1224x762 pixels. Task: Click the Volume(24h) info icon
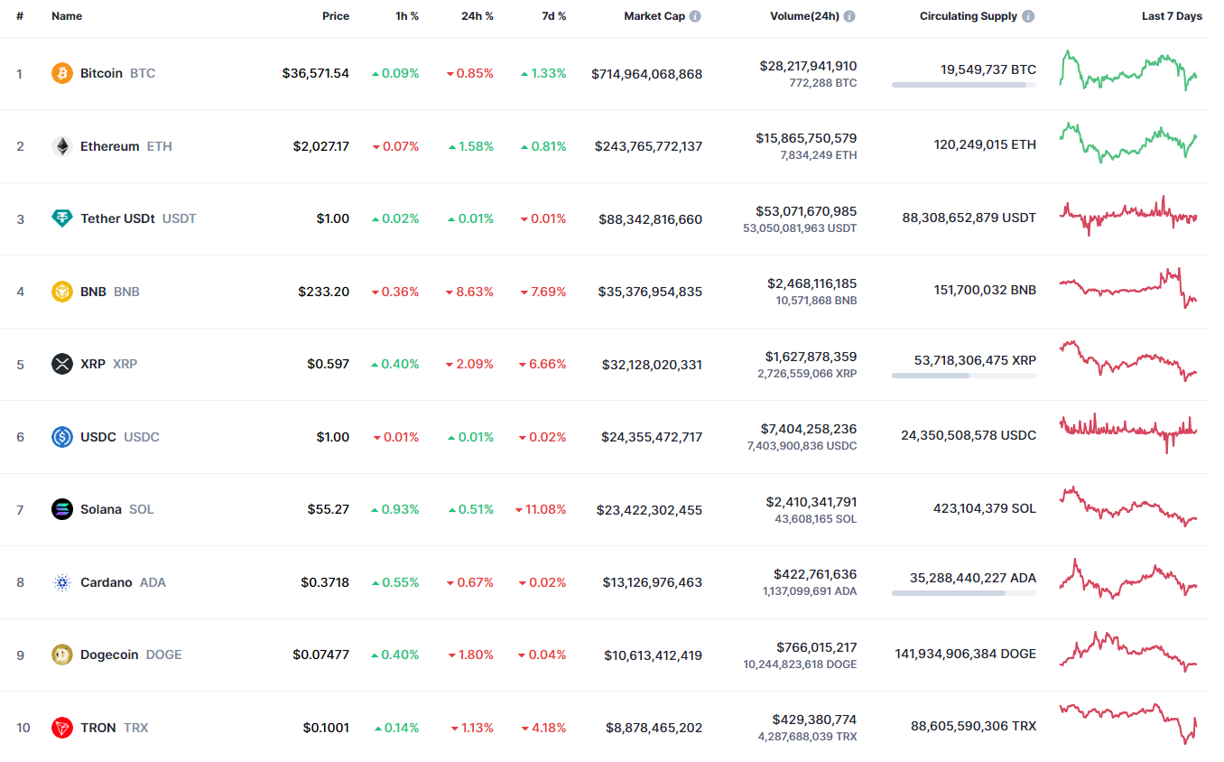[849, 16]
